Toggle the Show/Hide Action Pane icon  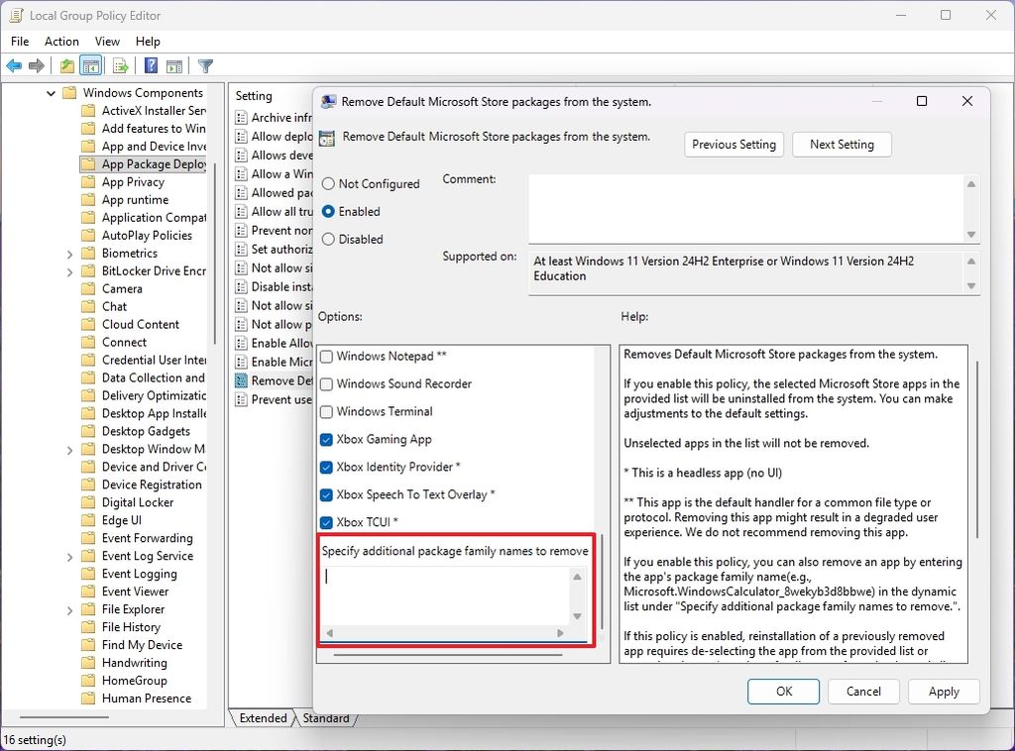tap(174, 66)
